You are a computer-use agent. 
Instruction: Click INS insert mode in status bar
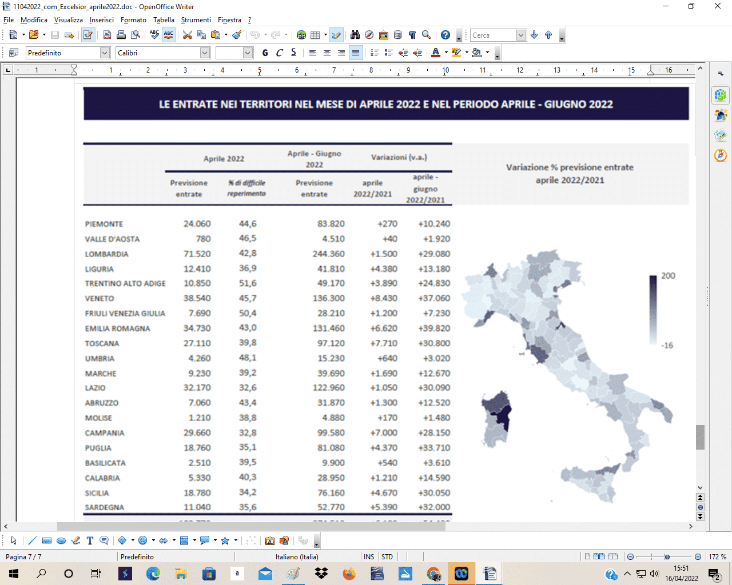(369, 556)
